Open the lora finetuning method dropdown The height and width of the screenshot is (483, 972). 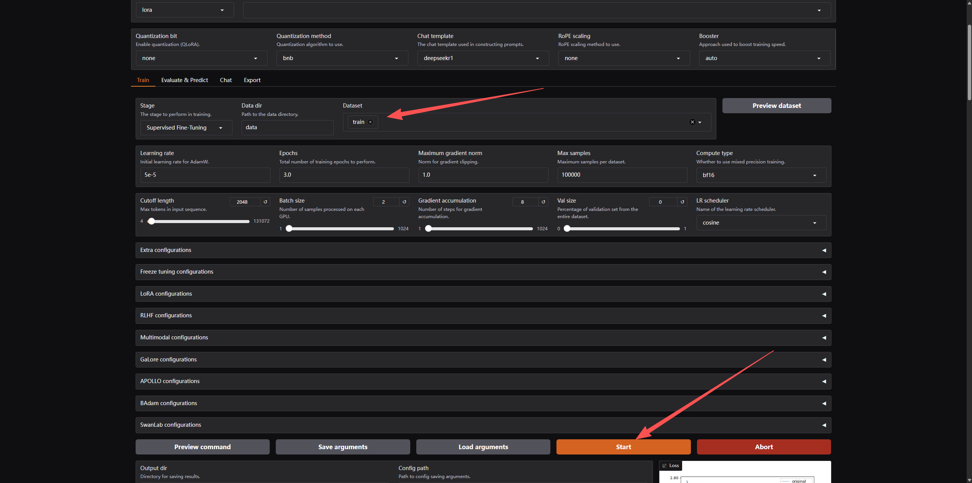(185, 10)
